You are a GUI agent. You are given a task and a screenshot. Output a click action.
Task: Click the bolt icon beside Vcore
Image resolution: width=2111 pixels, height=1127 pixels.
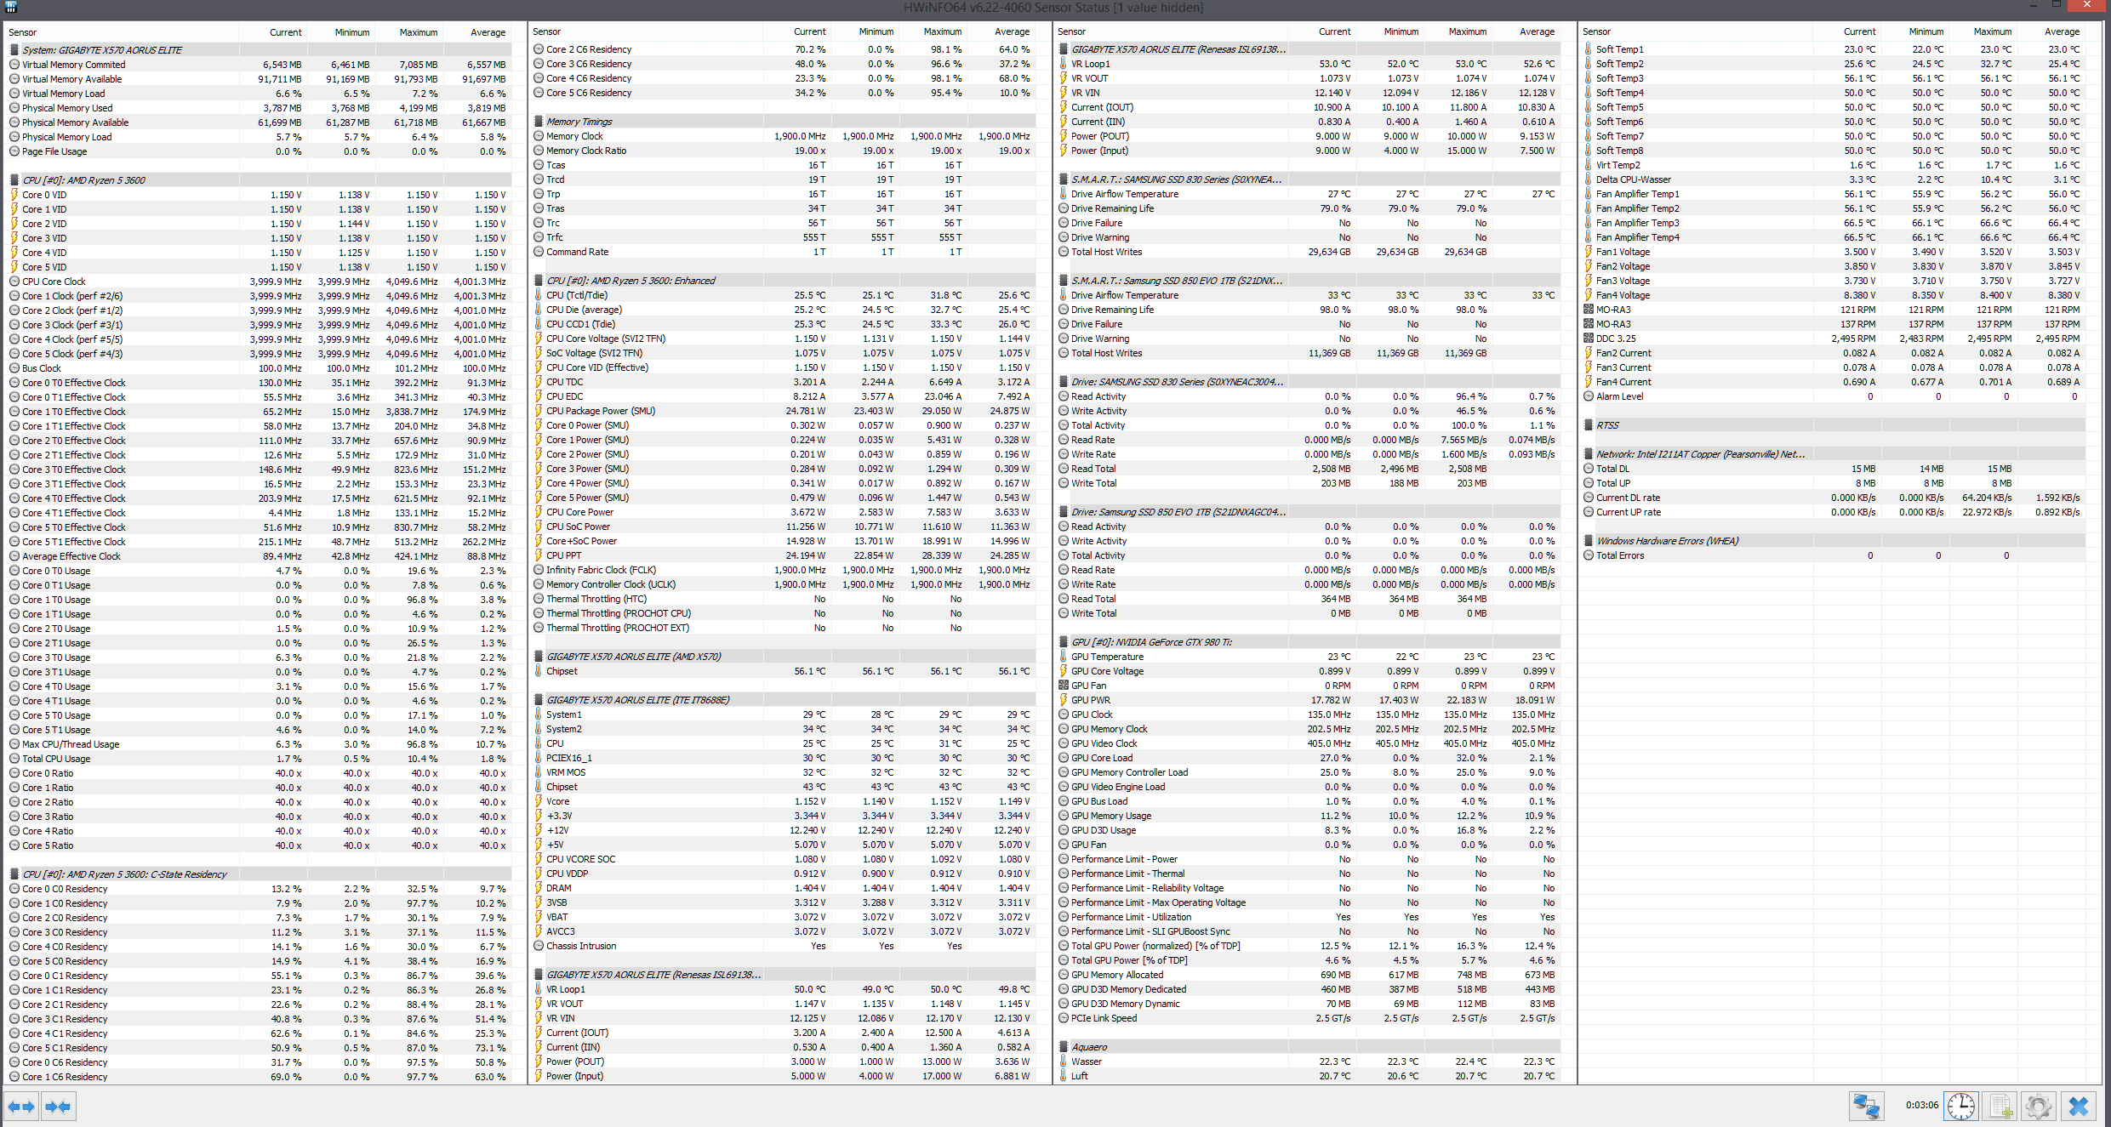pyautogui.click(x=539, y=801)
